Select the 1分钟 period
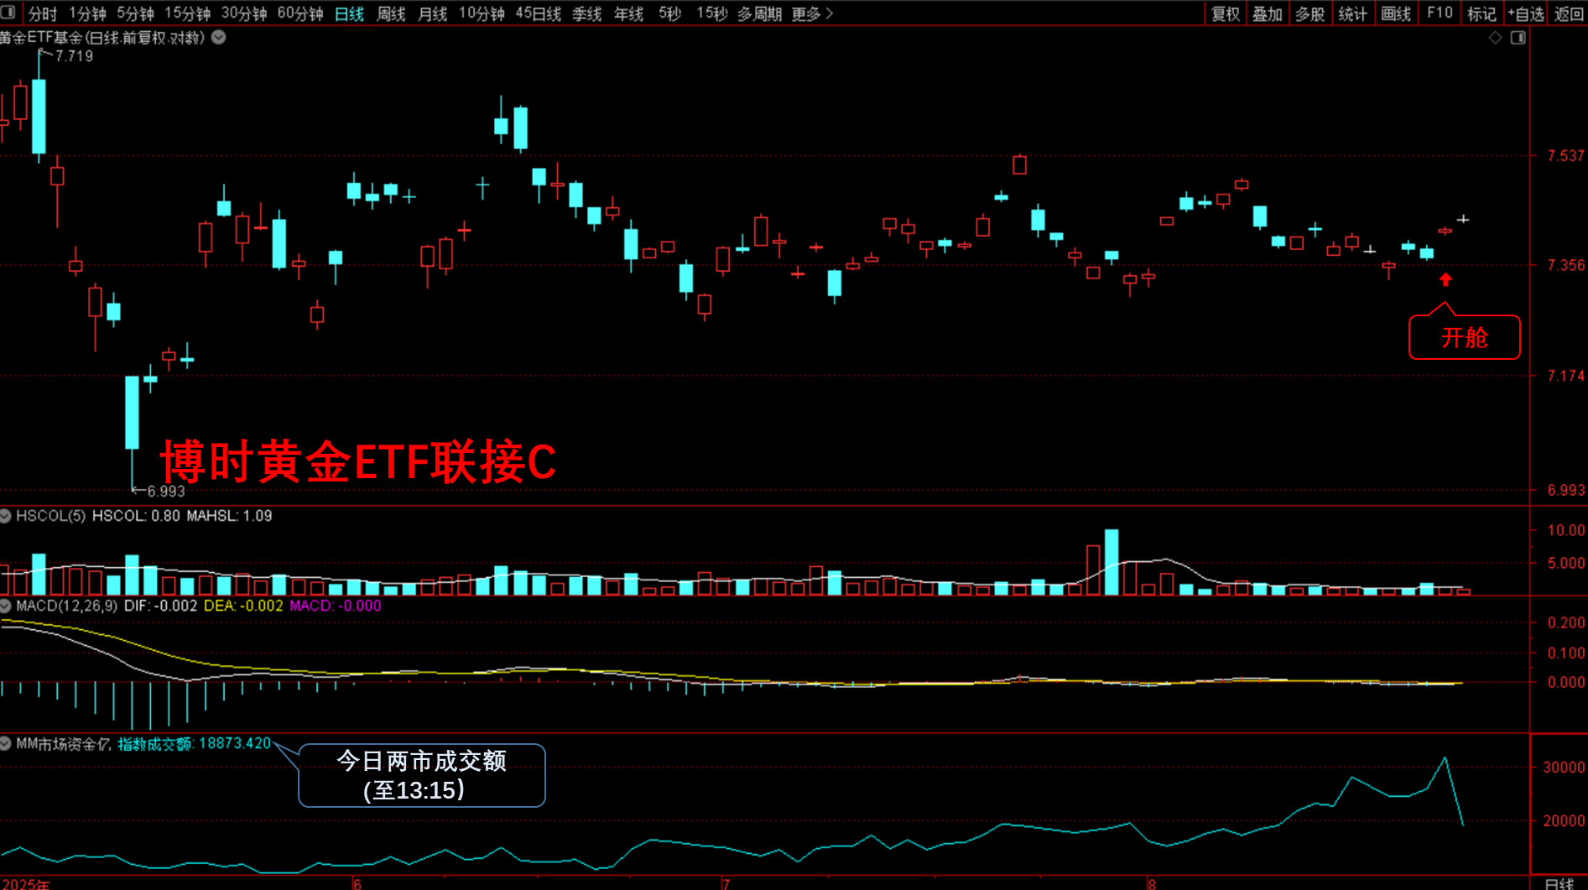Image resolution: width=1588 pixels, height=890 pixels. tap(87, 13)
